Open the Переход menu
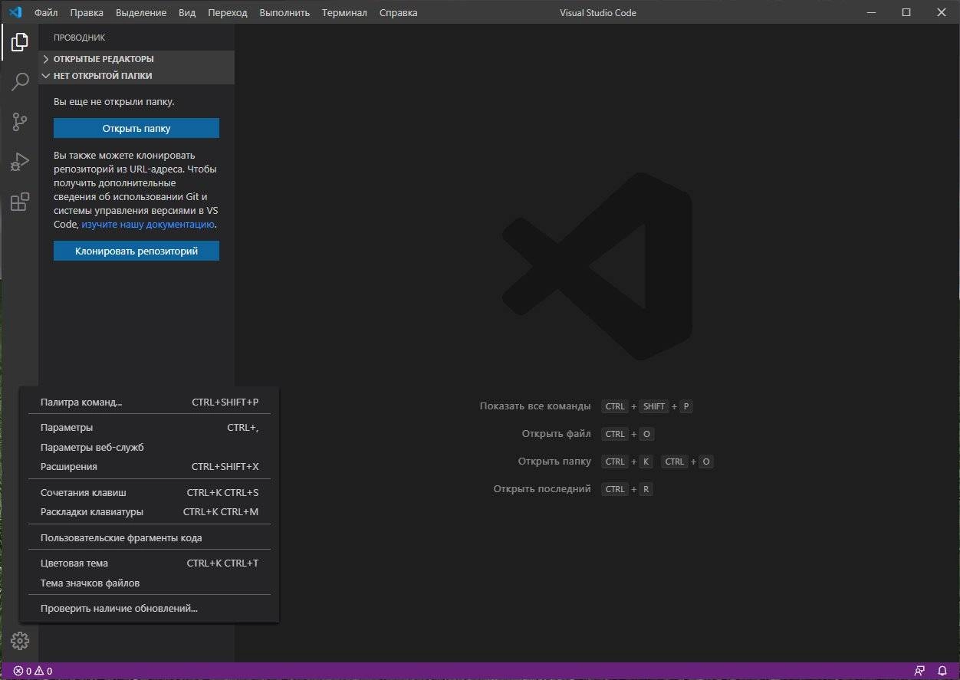The width and height of the screenshot is (960, 680). [228, 12]
